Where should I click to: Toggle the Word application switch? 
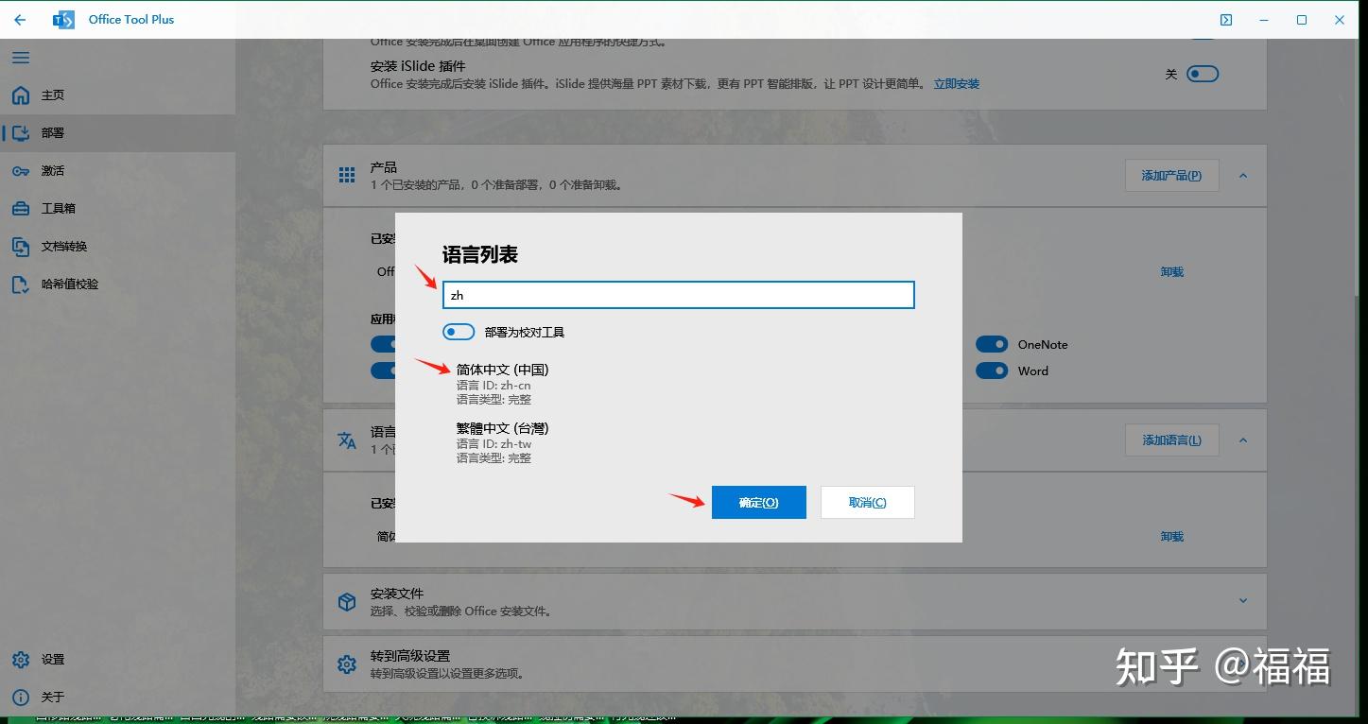(992, 371)
